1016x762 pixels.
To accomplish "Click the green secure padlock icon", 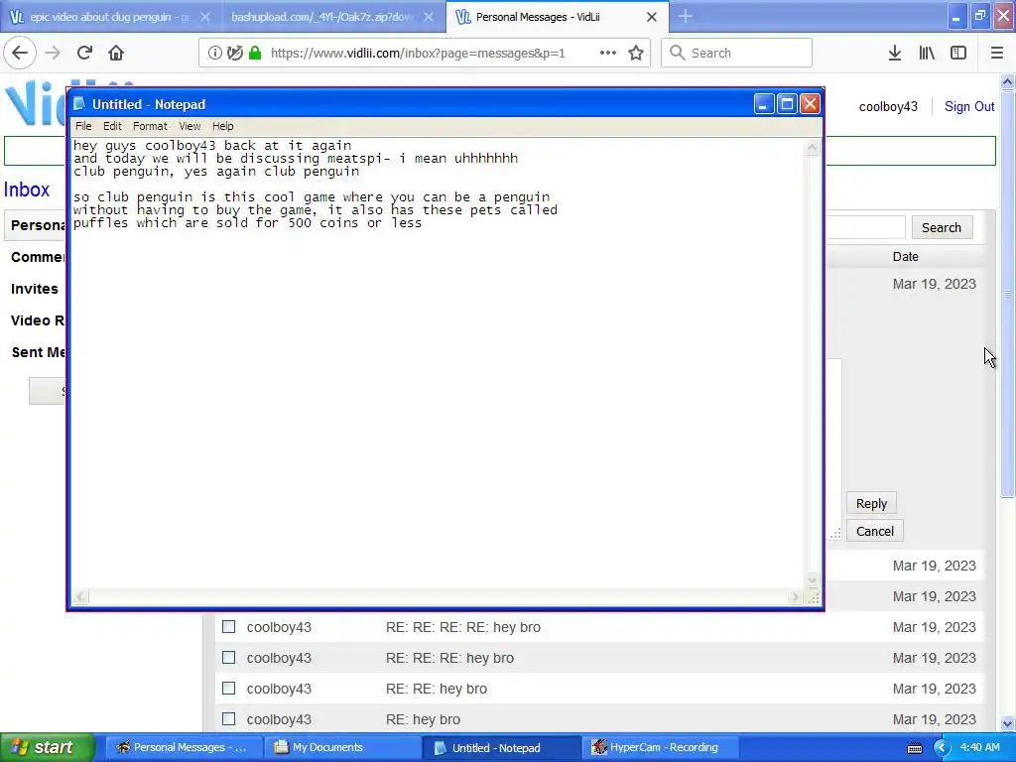I will pyautogui.click(x=255, y=54).
